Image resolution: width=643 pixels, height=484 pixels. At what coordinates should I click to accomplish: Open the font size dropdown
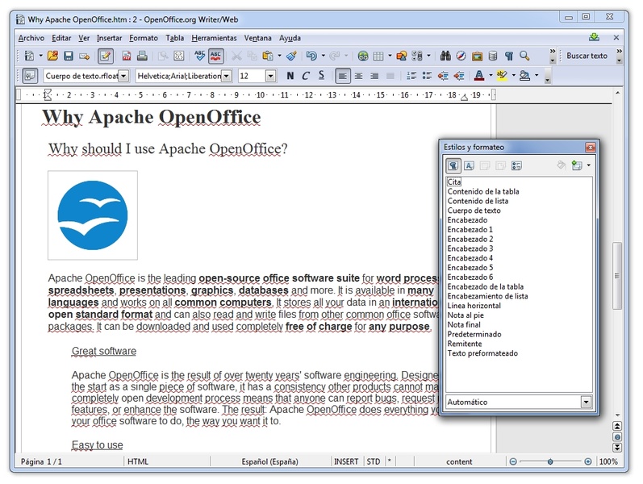click(x=270, y=77)
